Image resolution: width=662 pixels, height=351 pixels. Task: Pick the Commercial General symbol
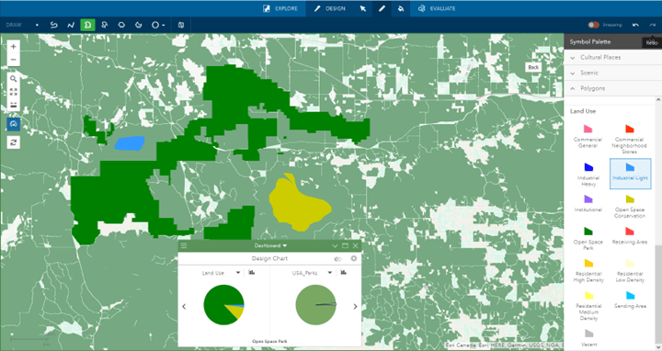click(588, 136)
